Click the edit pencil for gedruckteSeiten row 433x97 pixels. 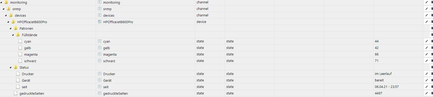[x=427, y=93]
